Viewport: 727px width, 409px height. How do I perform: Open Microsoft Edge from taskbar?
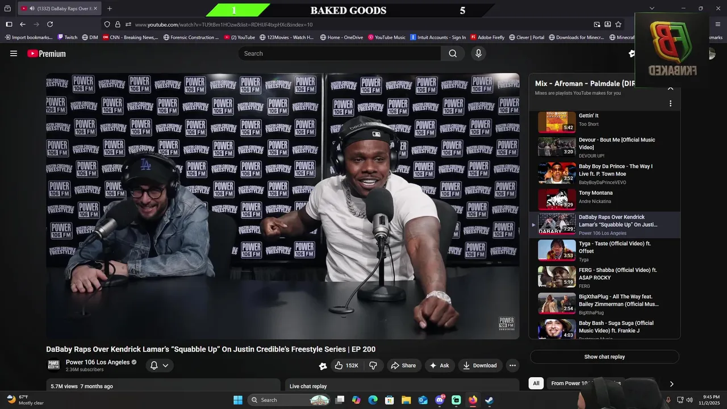click(x=373, y=400)
